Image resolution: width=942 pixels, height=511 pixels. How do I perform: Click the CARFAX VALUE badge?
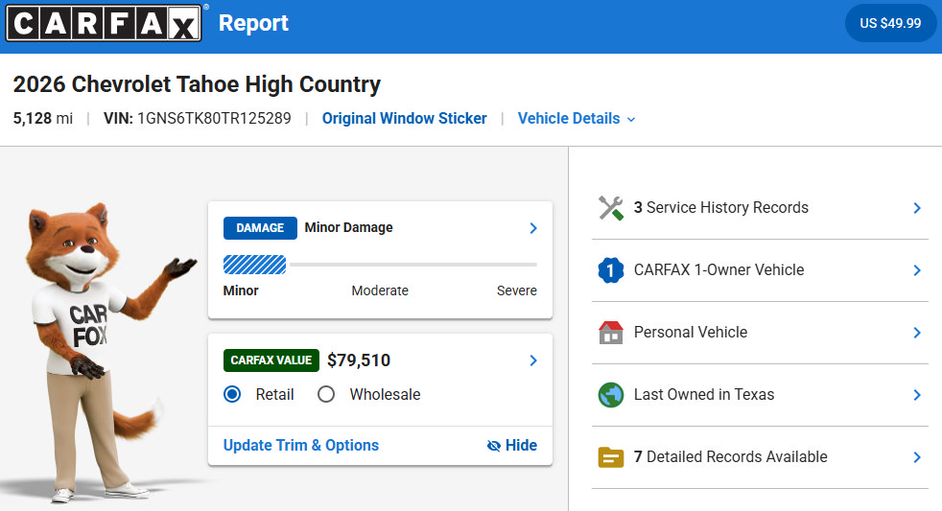(271, 360)
